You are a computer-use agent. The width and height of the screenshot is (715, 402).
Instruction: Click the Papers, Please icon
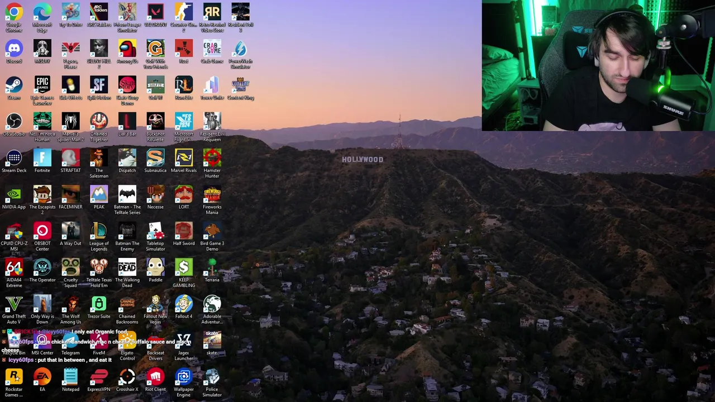tap(70, 48)
